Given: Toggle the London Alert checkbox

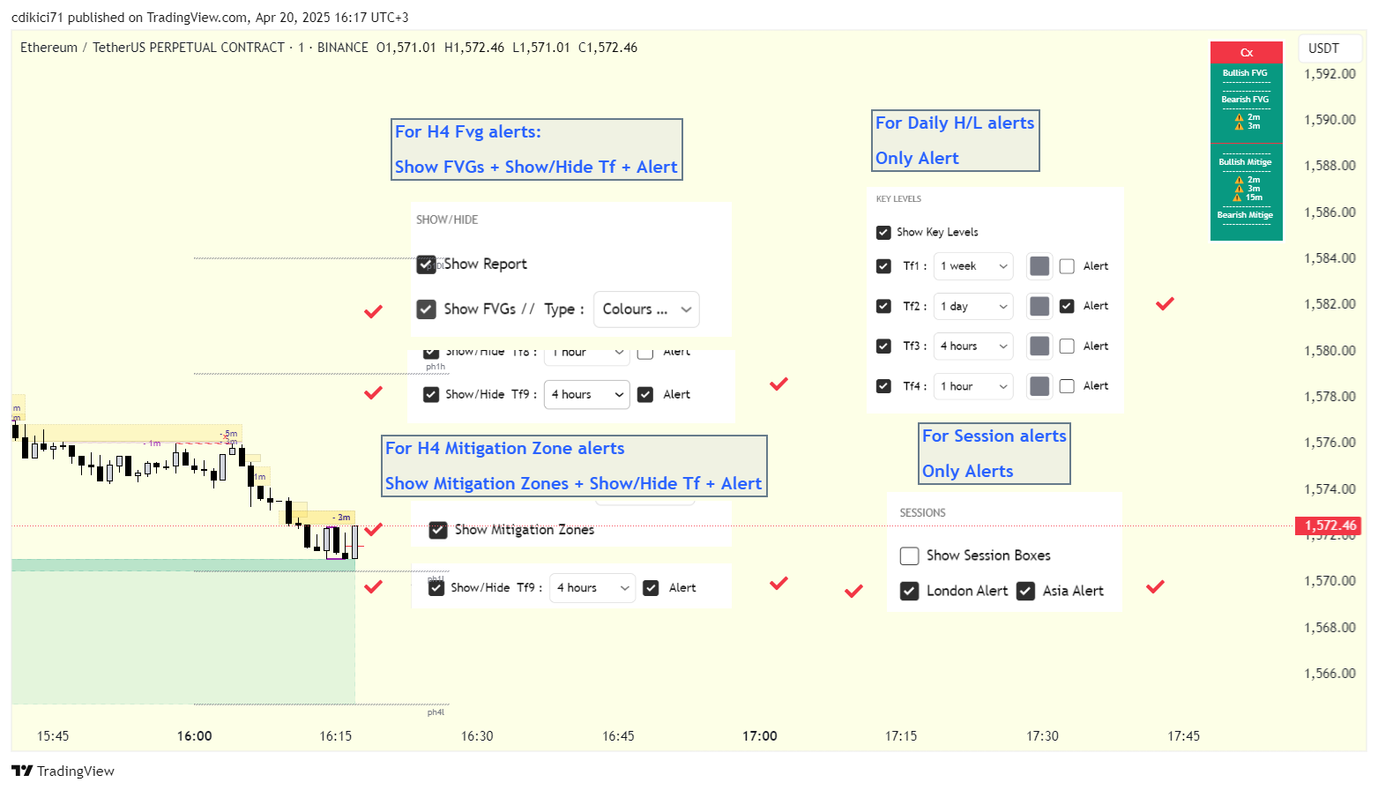Looking at the screenshot, I should [909, 591].
